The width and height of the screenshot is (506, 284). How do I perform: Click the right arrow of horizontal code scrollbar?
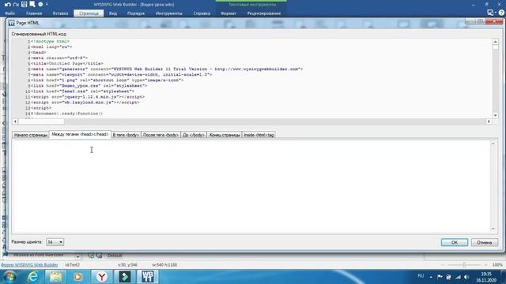click(489, 121)
